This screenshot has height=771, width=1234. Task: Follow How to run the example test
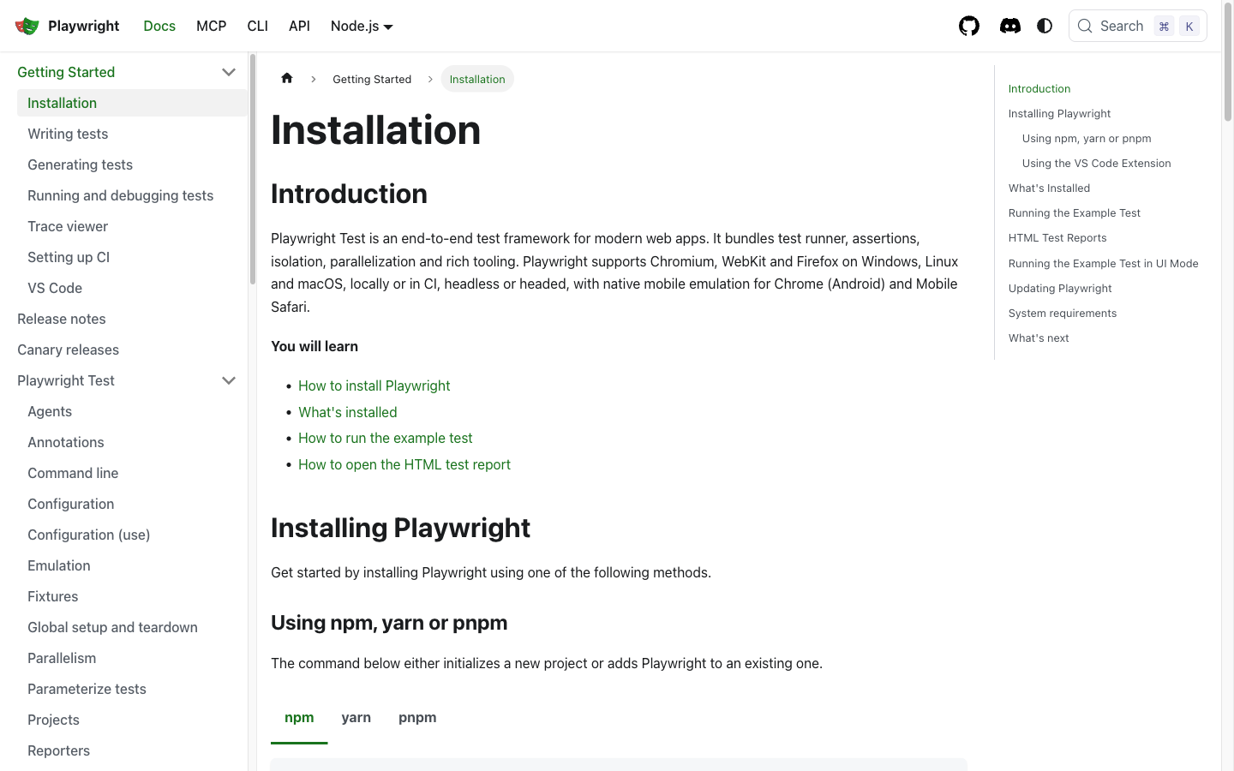point(386,438)
